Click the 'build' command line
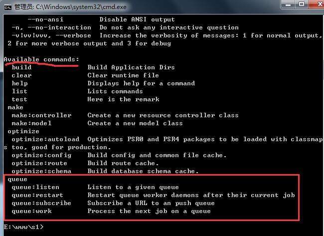324x236 pixels. tap(21, 67)
